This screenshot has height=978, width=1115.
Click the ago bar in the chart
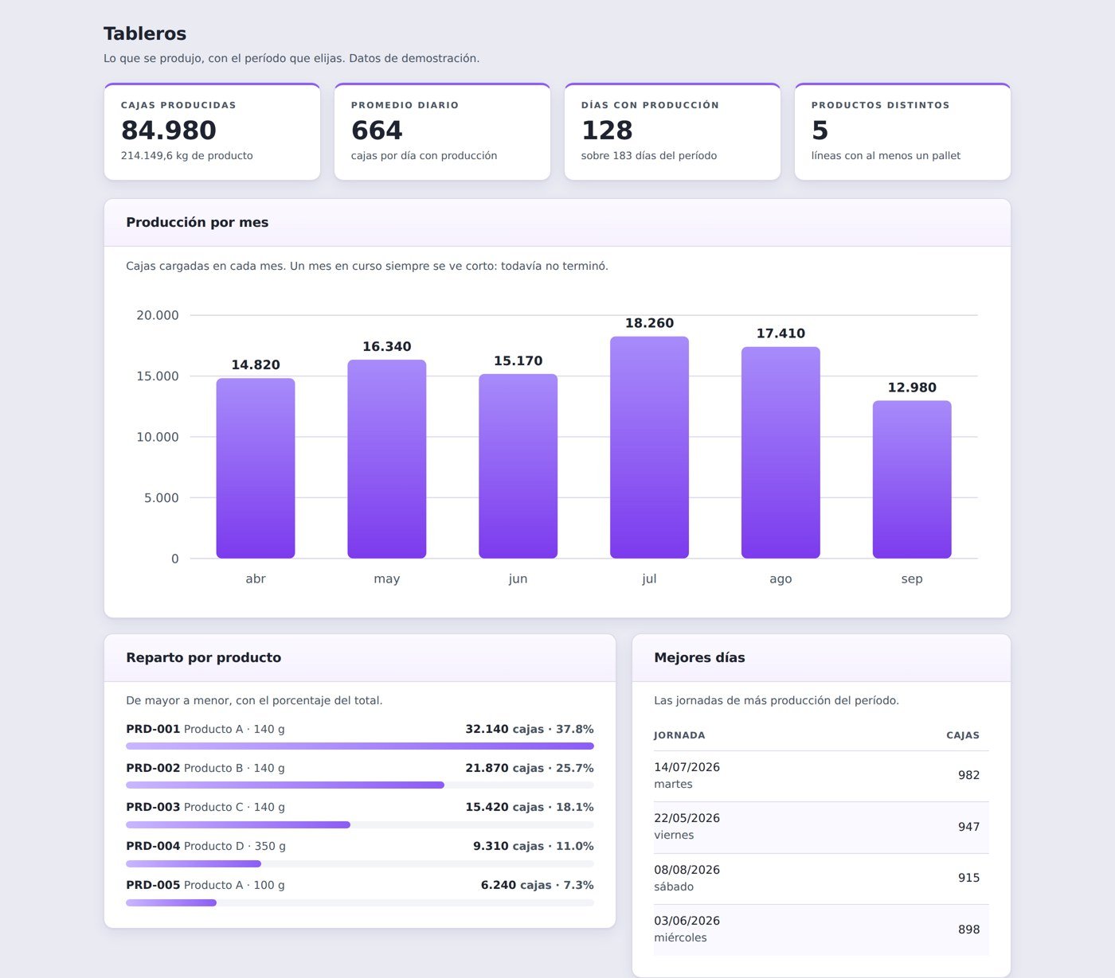(x=780, y=453)
